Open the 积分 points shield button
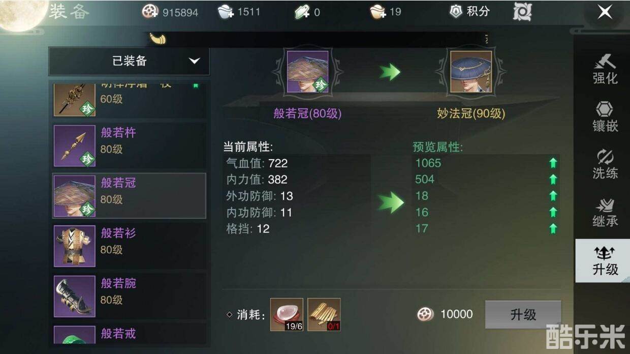The height and width of the screenshot is (354, 630). 470,11
